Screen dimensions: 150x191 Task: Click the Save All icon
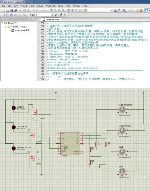15,11
